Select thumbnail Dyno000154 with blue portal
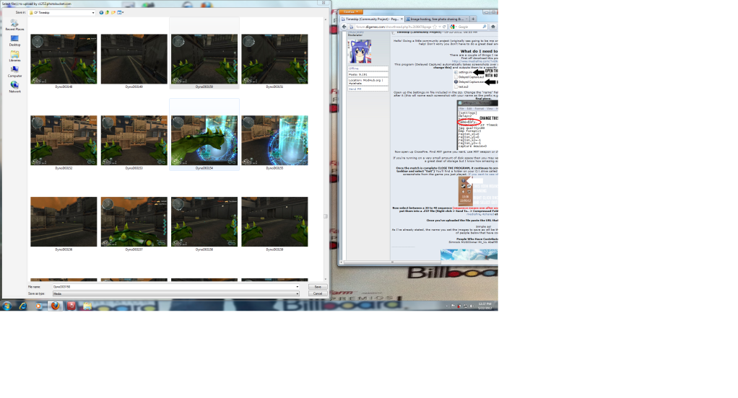The image size is (738, 398). tap(204, 141)
